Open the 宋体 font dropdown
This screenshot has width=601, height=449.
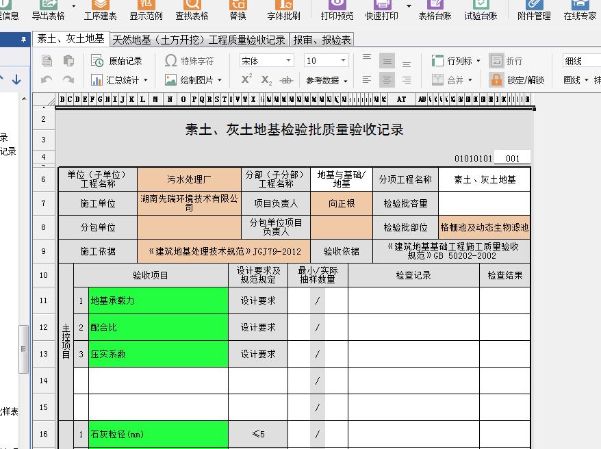[266, 61]
